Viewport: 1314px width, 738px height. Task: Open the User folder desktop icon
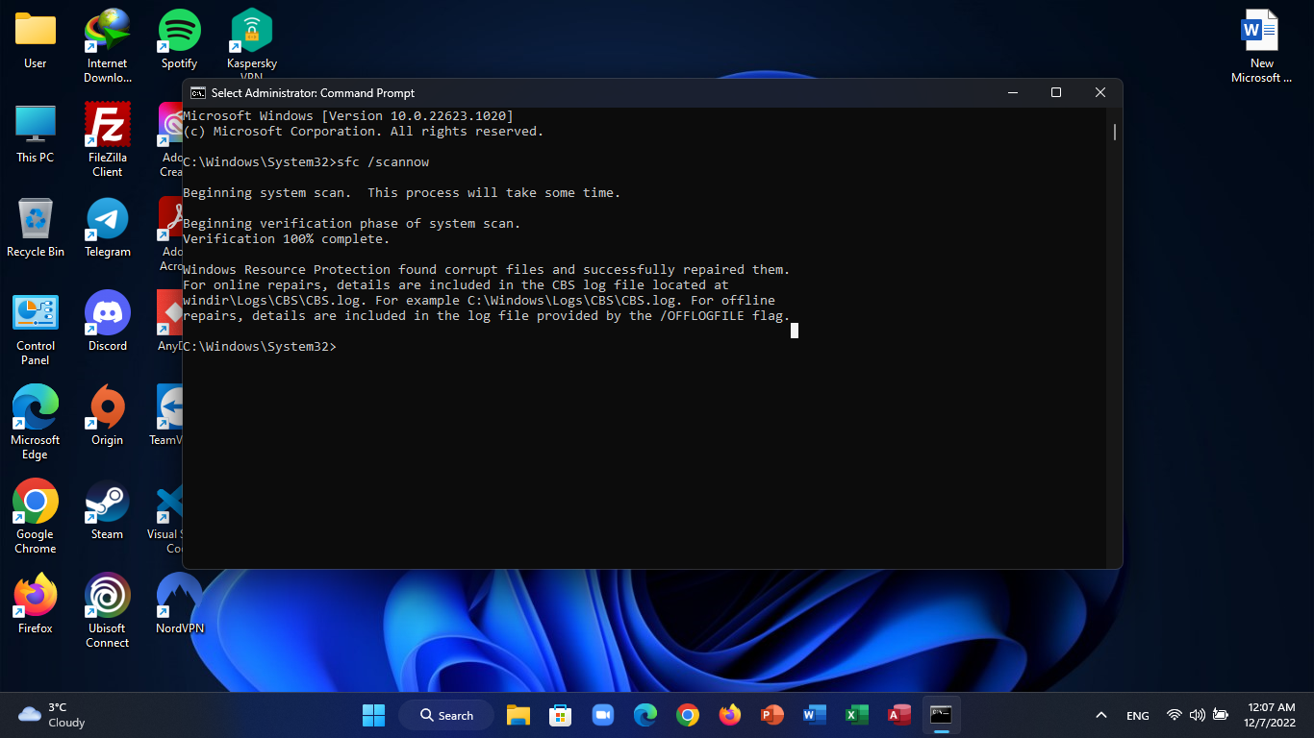36,39
